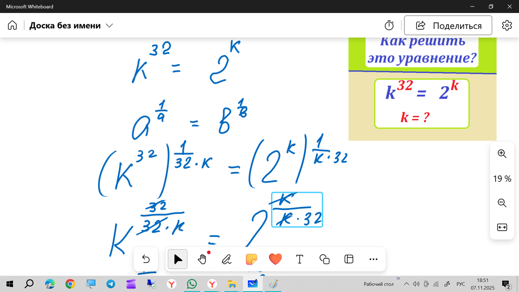Show hidden system tray icons
The image size is (519, 292).
(407, 284)
